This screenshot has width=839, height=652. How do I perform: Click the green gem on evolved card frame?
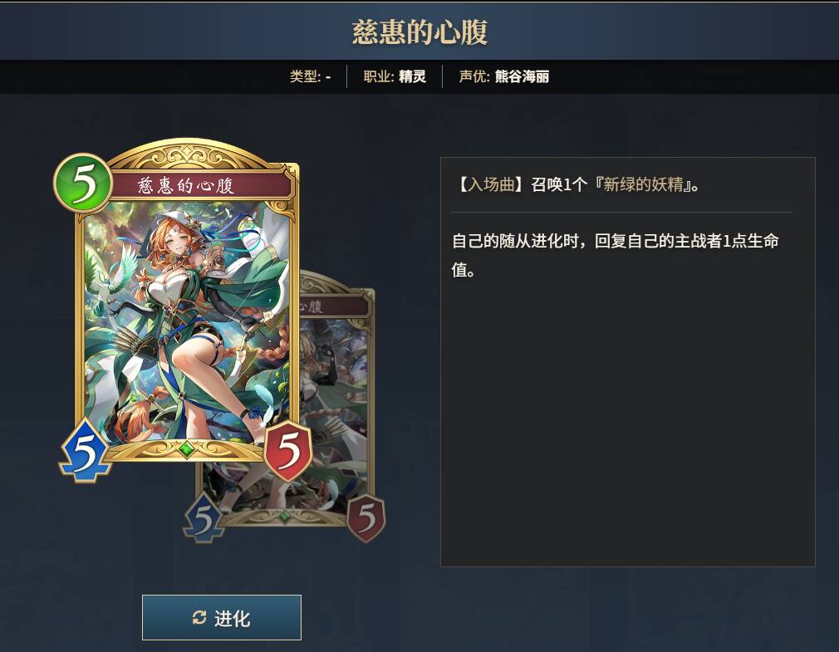pyautogui.click(x=285, y=516)
